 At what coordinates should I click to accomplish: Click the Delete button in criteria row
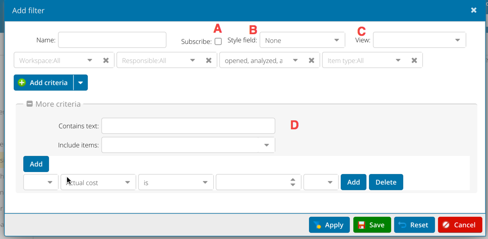[x=386, y=182]
